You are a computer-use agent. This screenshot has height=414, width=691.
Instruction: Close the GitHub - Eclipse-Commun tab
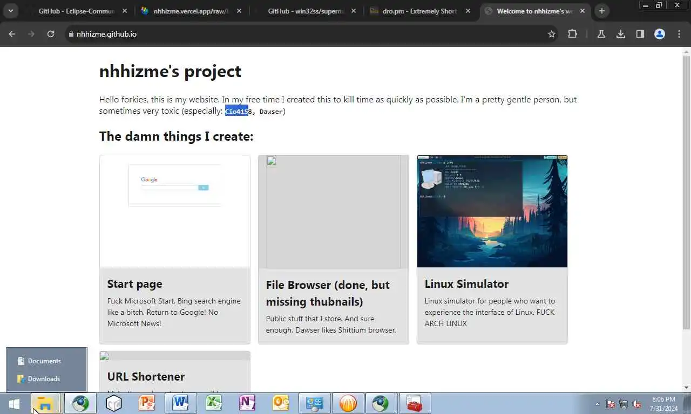124,11
